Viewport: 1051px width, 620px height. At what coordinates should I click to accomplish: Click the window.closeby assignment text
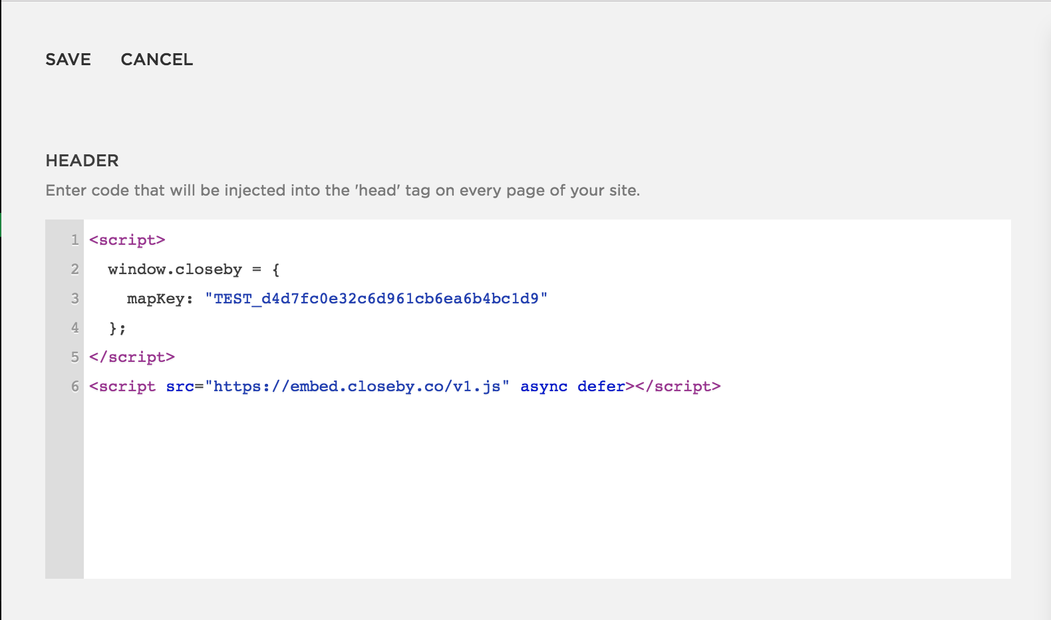click(194, 269)
